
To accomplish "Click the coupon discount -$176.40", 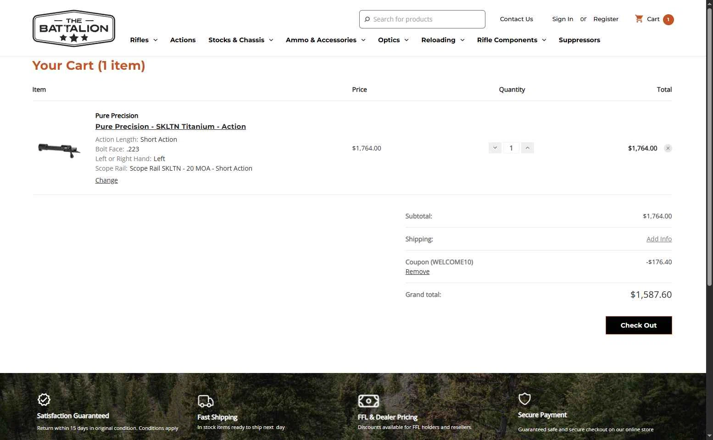I will (659, 262).
